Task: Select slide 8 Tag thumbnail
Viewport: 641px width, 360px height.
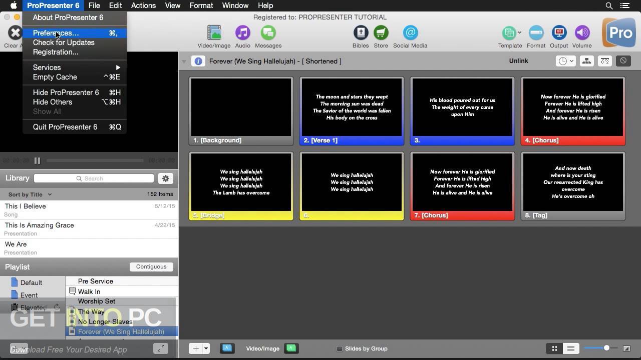Action: [573, 186]
